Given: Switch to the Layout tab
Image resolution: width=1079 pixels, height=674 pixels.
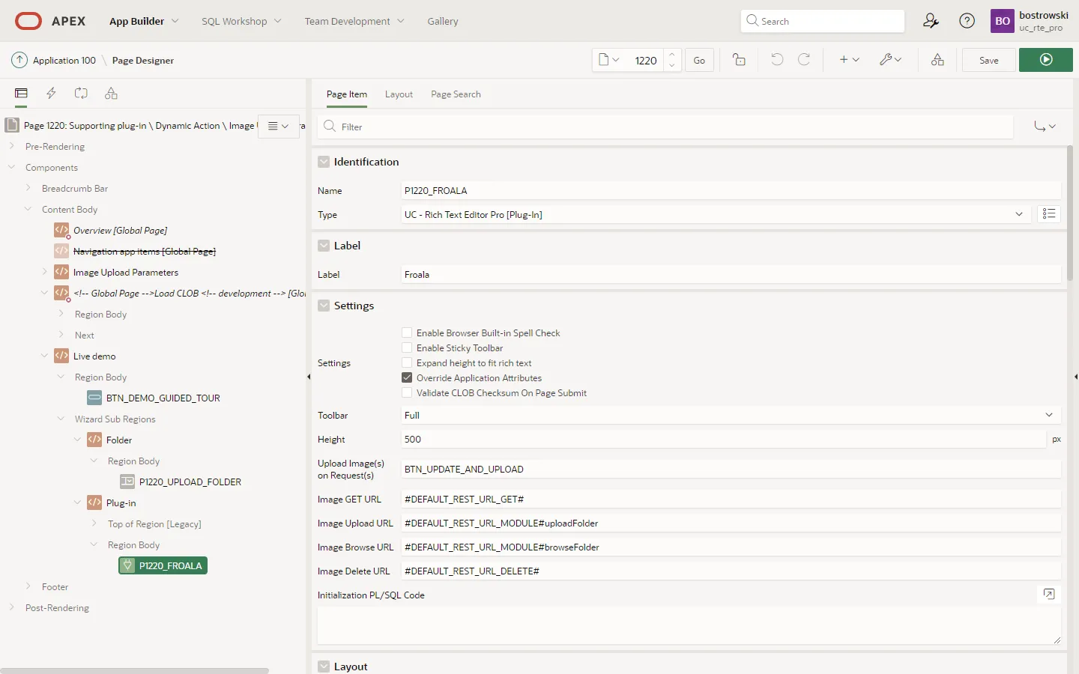Looking at the screenshot, I should coord(399,94).
